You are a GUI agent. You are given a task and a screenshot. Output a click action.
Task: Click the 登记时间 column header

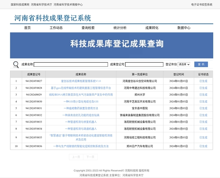coord(179,74)
